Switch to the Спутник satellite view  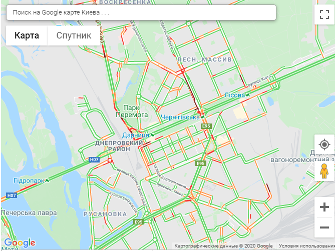pyautogui.click(x=74, y=35)
